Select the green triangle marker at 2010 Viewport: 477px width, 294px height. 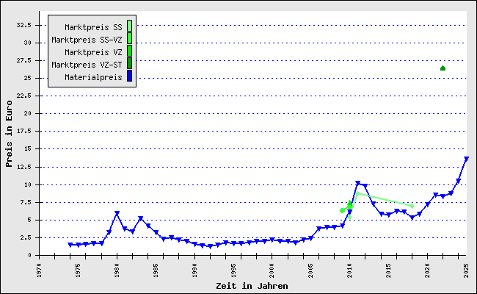point(350,204)
